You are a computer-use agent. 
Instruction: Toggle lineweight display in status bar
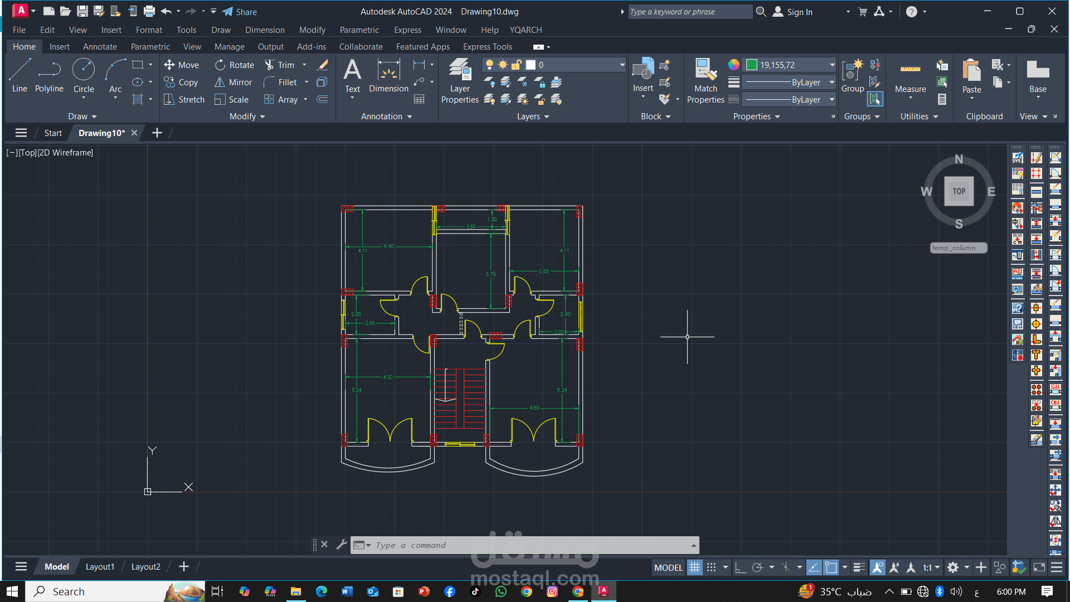(x=859, y=567)
